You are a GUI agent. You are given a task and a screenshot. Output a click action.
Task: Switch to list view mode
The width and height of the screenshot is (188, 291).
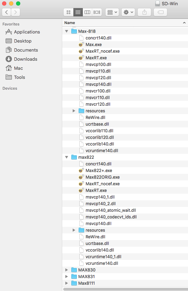click(78, 12)
